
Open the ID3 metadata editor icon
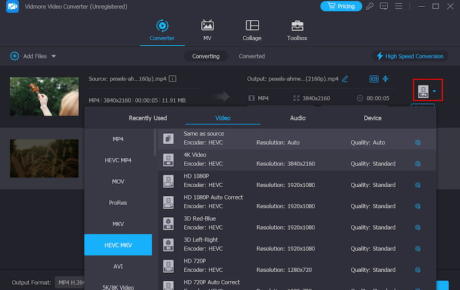374,79
